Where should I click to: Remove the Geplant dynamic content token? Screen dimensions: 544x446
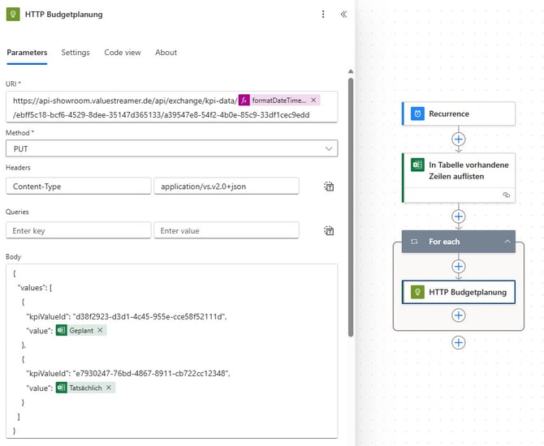coord(100,330)
